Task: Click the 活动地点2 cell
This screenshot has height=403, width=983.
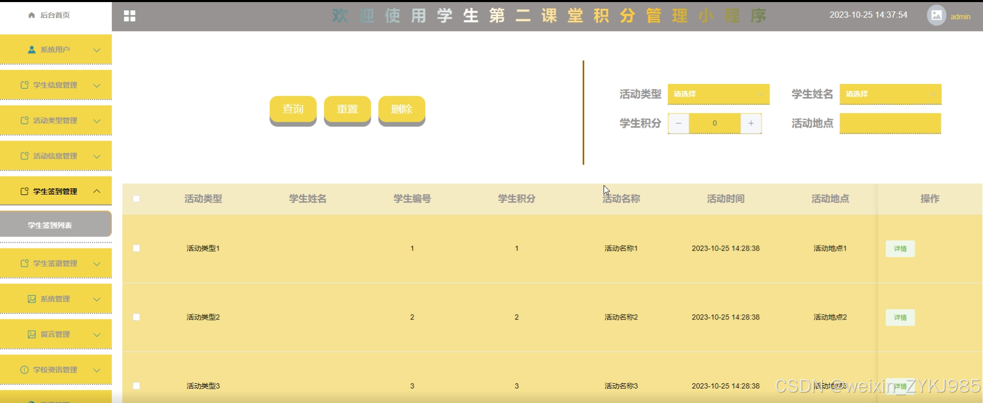Action: tap(830, 317)
